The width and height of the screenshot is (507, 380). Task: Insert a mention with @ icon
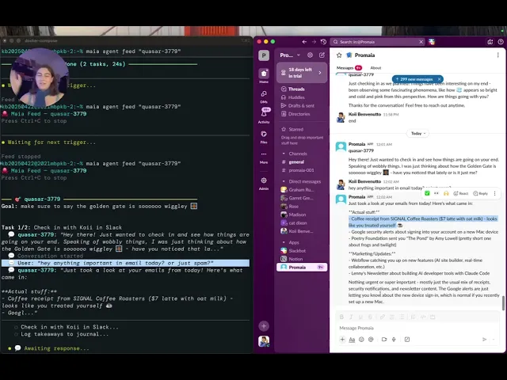(x=371, y=340)
